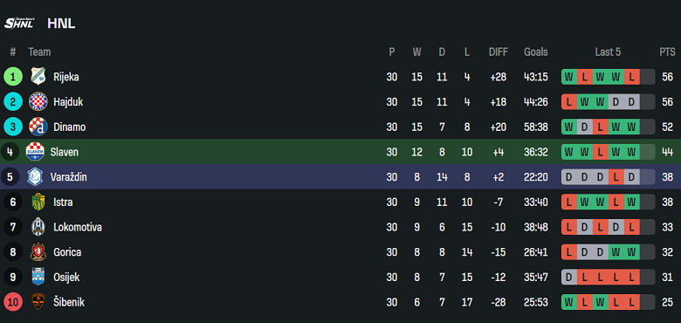
Task: Sort table by PTS column header
Action: [x=667, y=52]
